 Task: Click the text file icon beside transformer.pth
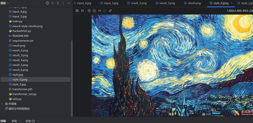10,89
